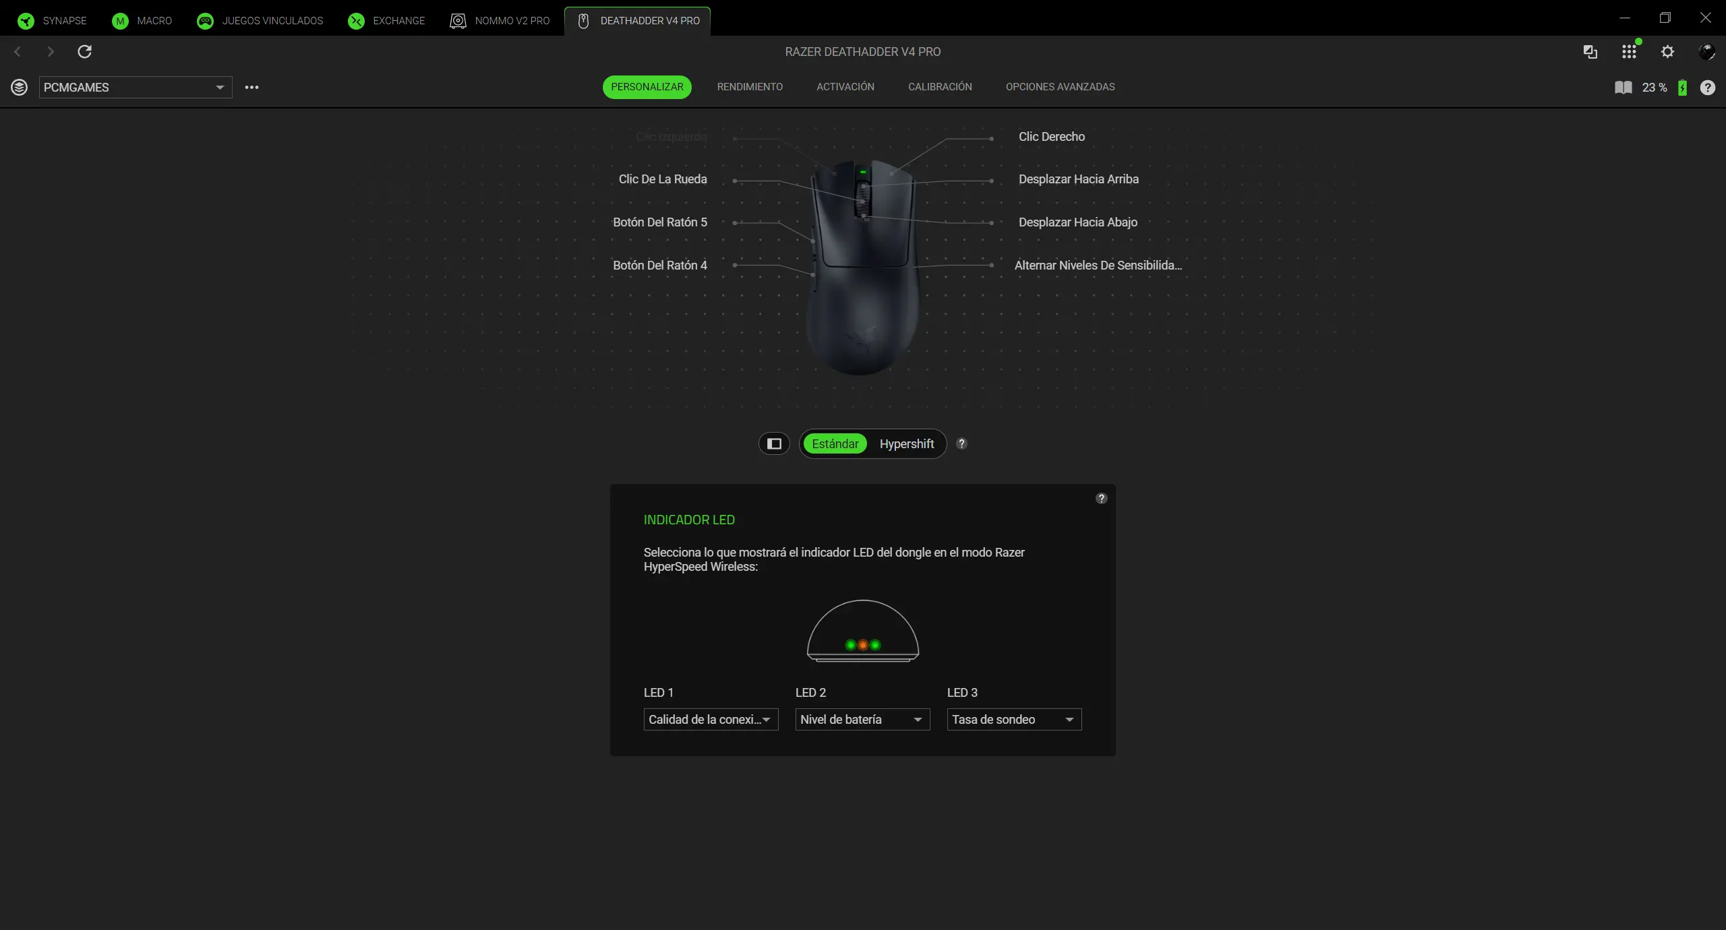Select Desplazar Hacia Arriba assignment
Image resolution: width=1726 pixels, height=930 pixels.
tap(1079, 179)
